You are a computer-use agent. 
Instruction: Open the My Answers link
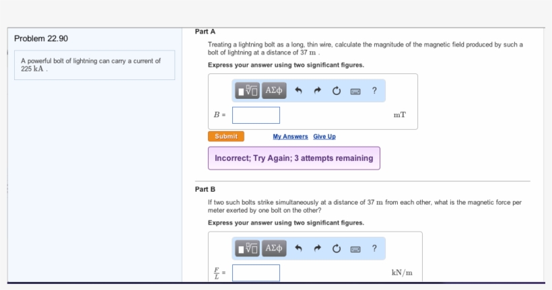coord(290,137)
